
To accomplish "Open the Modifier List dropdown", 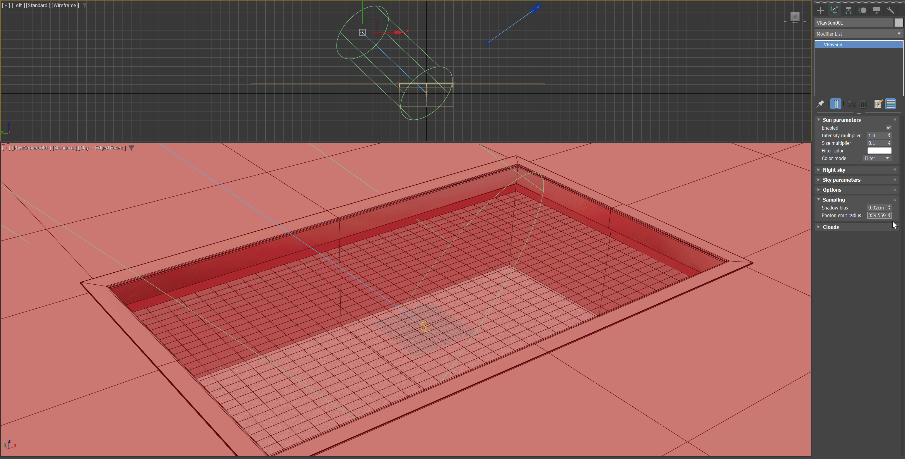I will [x=858, y=34].
